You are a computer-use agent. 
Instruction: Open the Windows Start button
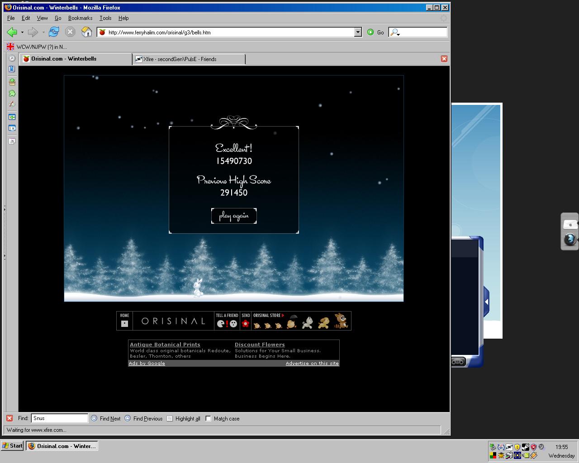[x=12, y=446]
